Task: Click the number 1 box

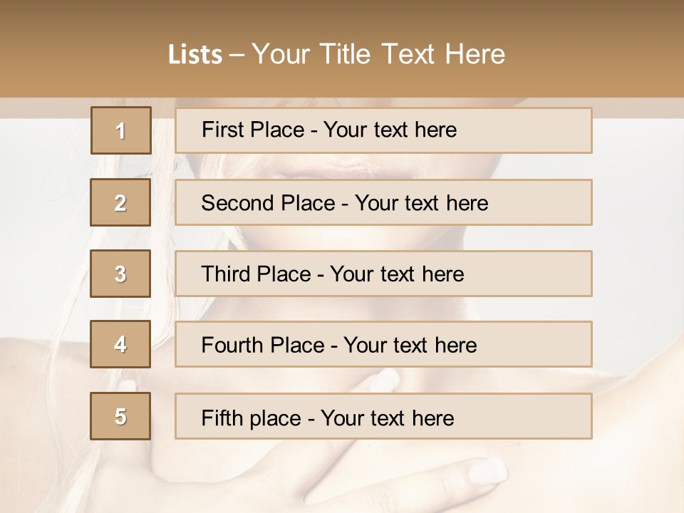Action: click(120, 130)
